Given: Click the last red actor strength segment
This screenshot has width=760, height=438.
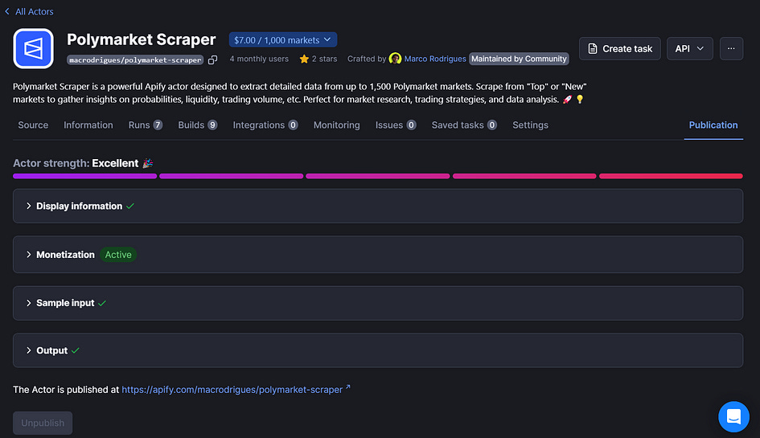Looking at the screenshot, I should pyautogui.click(x=671, y=176).
